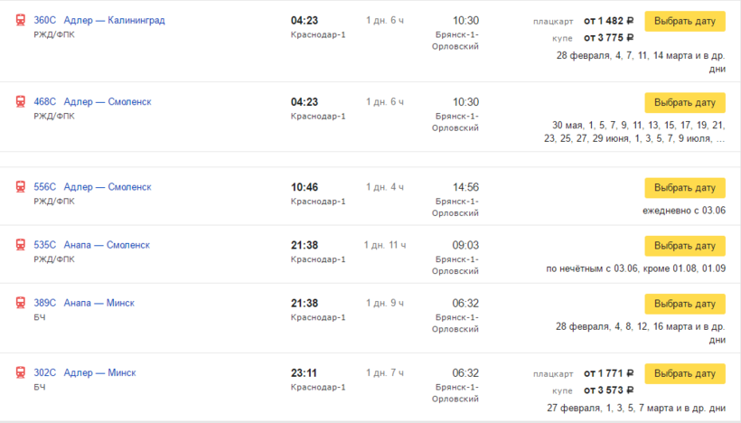Screen dimensions: 741x423
Task: Click train icon beside 302С Адлер — Минск
Action: coord(21,372)
